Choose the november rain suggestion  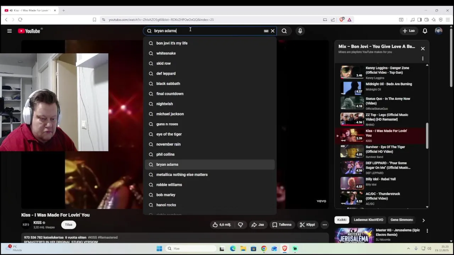[210, 144]
